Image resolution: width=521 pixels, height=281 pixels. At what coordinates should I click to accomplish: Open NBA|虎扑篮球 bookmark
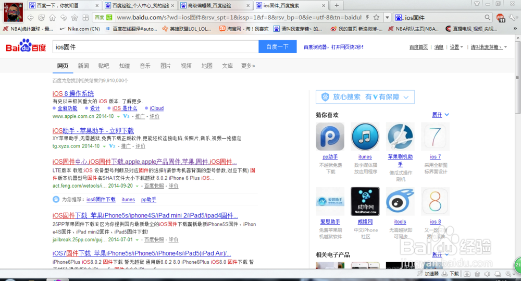(28, 29)
